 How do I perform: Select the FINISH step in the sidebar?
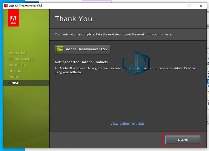[x=26, y=83]
